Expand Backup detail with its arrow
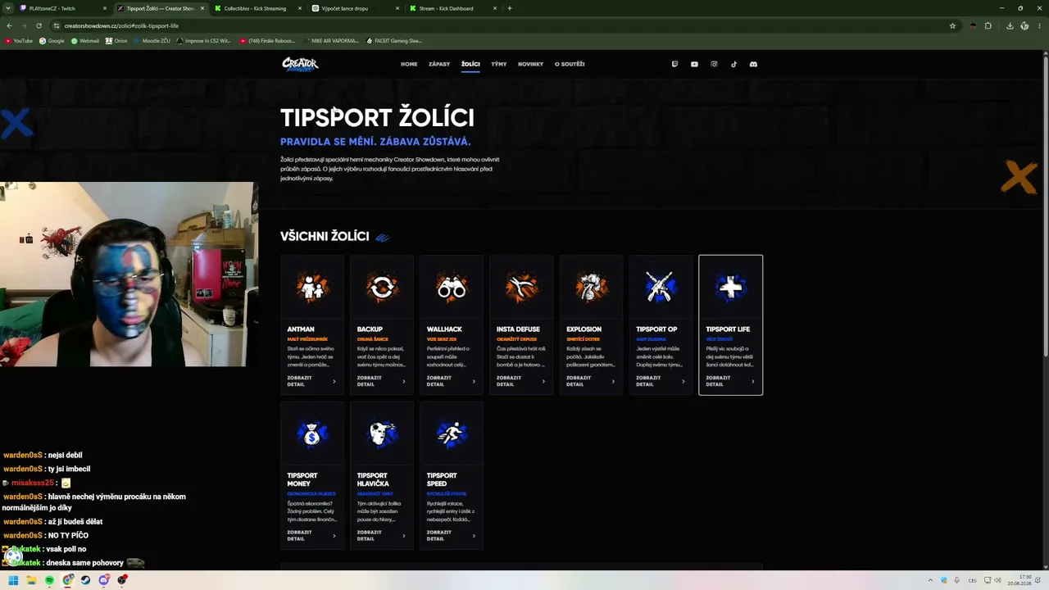This screenshot has width=1049, height=590. pos(403,381)
